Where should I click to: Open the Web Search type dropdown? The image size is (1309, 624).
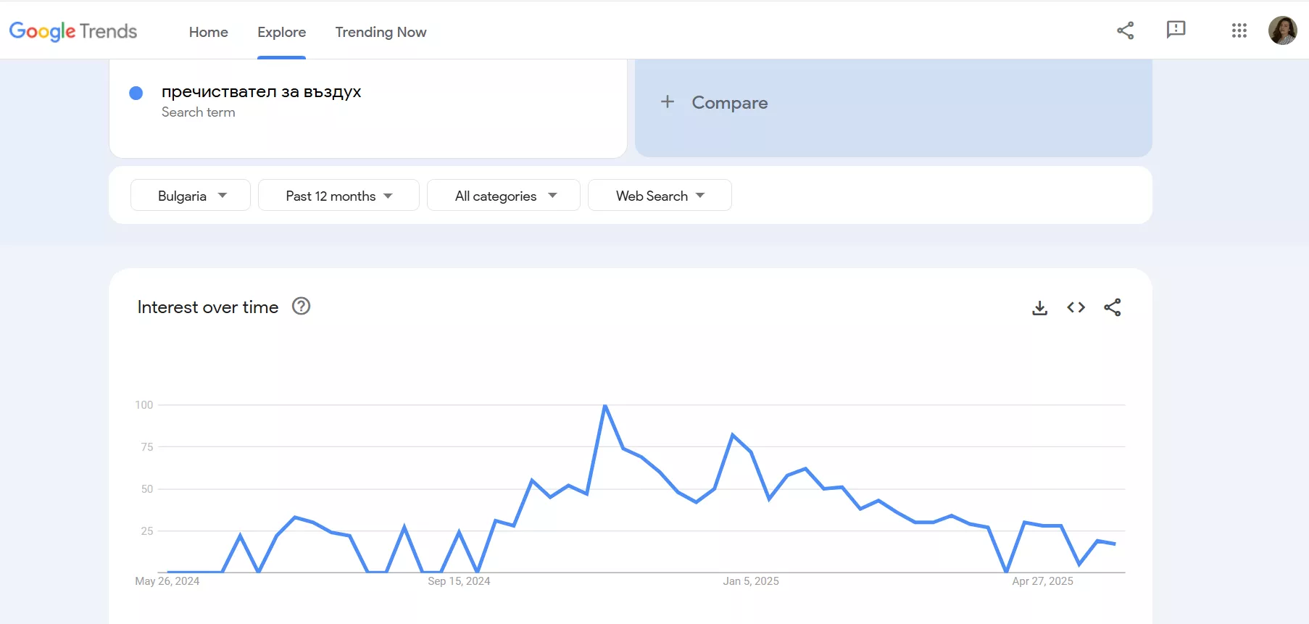(660, 196)
